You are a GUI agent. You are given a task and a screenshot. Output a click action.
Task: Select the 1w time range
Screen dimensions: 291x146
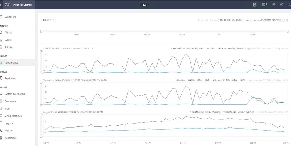pyautogui.click(x=207, y=20)
